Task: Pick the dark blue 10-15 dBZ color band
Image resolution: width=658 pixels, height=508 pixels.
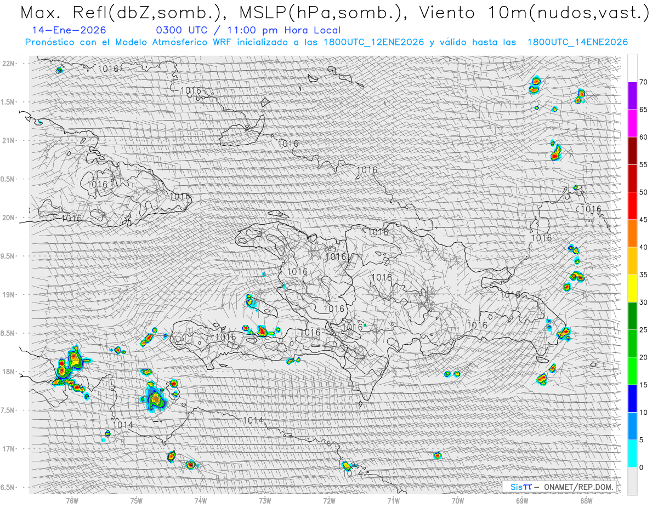Action: pos(632,398)
